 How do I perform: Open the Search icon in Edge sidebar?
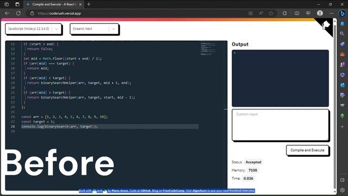[342, 34]
